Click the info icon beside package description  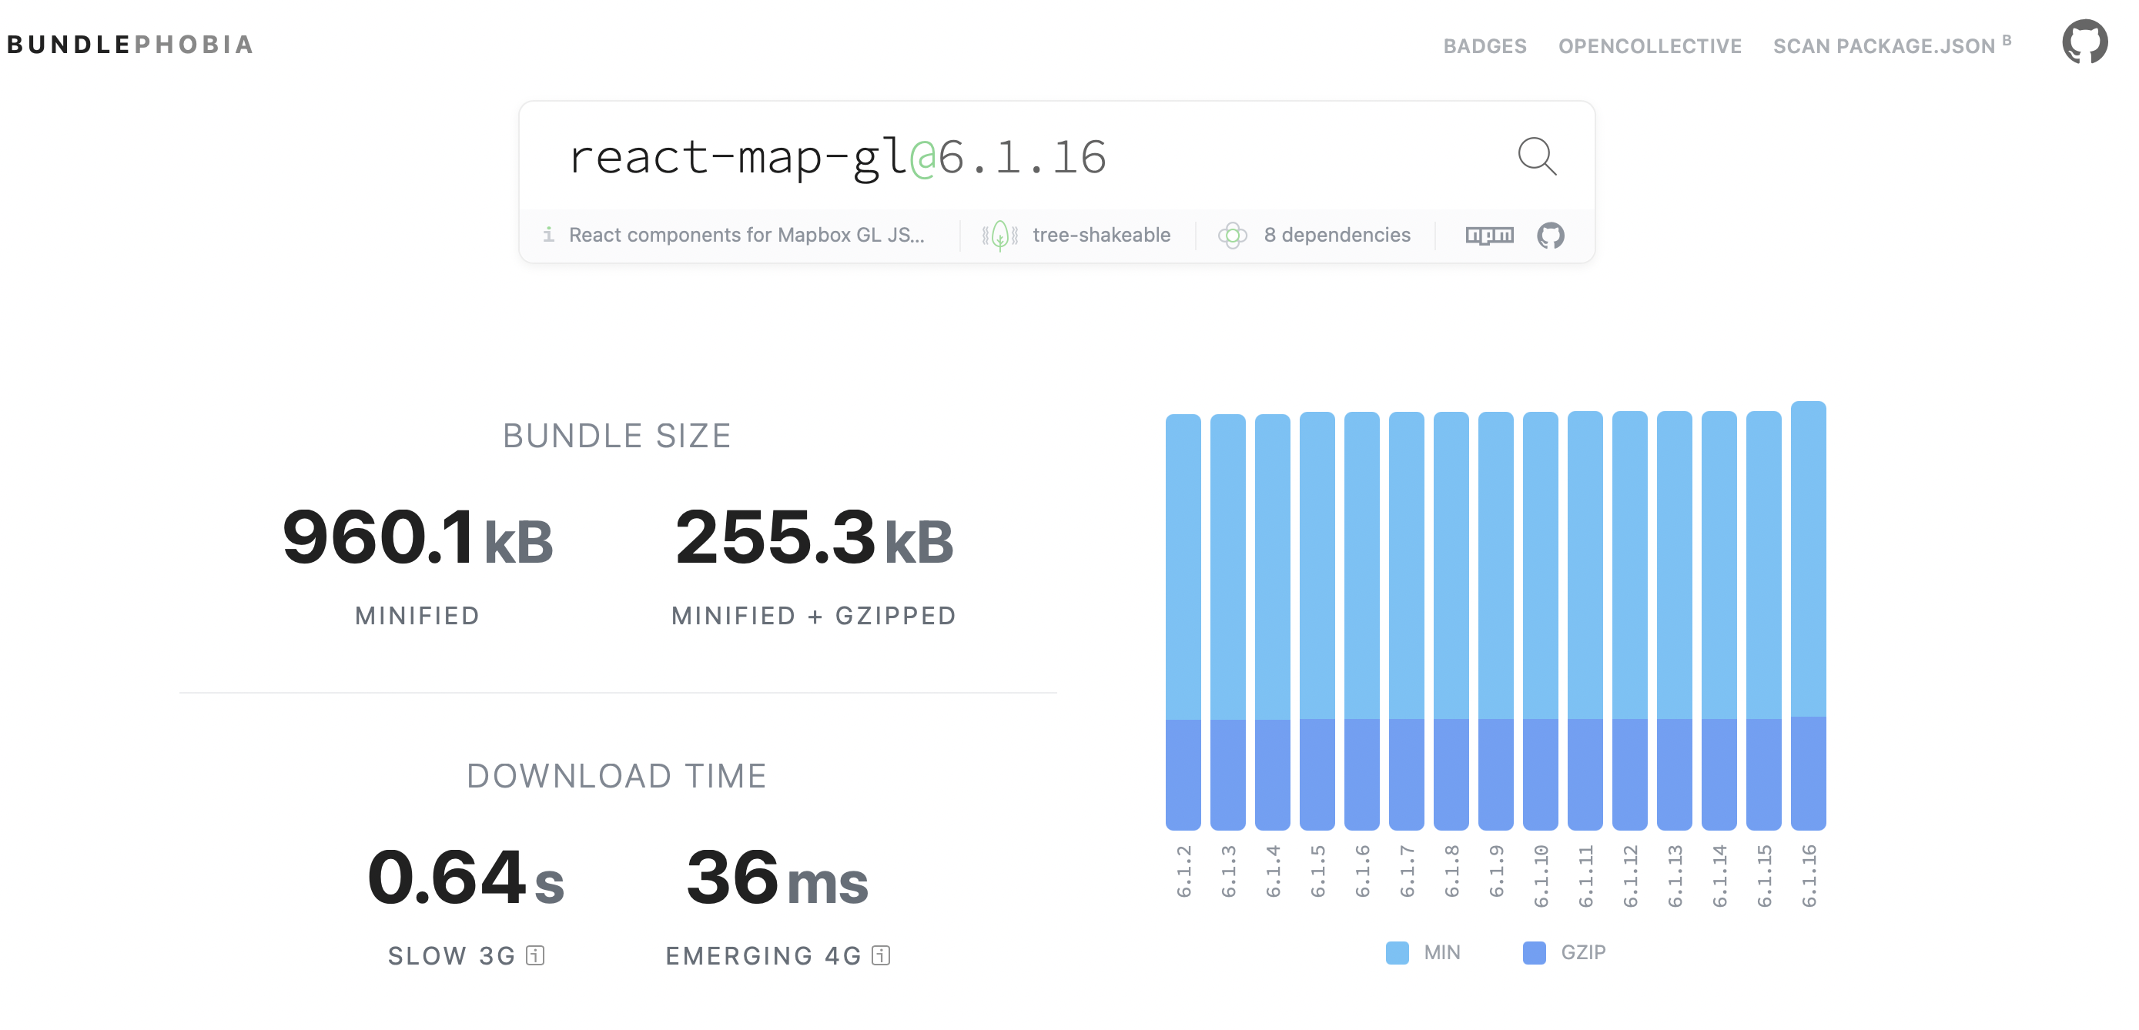pyautogui.click(x=548, y=235)
